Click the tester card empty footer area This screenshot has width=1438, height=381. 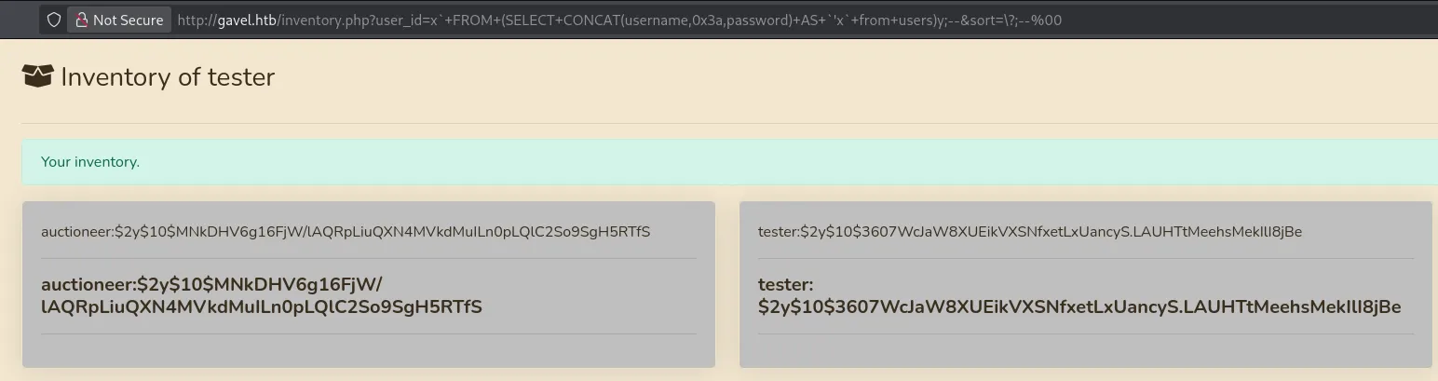pyautogui.click(x=1085, y=350)
